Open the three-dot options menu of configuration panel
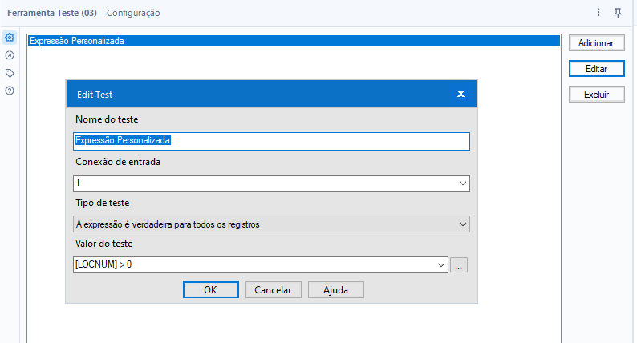Viewport: 637px width, 343px height. (598, 13)
